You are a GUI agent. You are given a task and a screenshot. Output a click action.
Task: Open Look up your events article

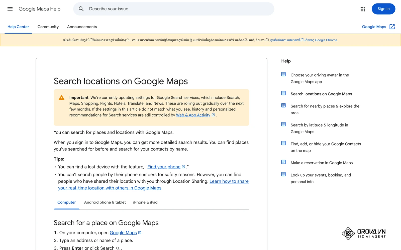321,178
